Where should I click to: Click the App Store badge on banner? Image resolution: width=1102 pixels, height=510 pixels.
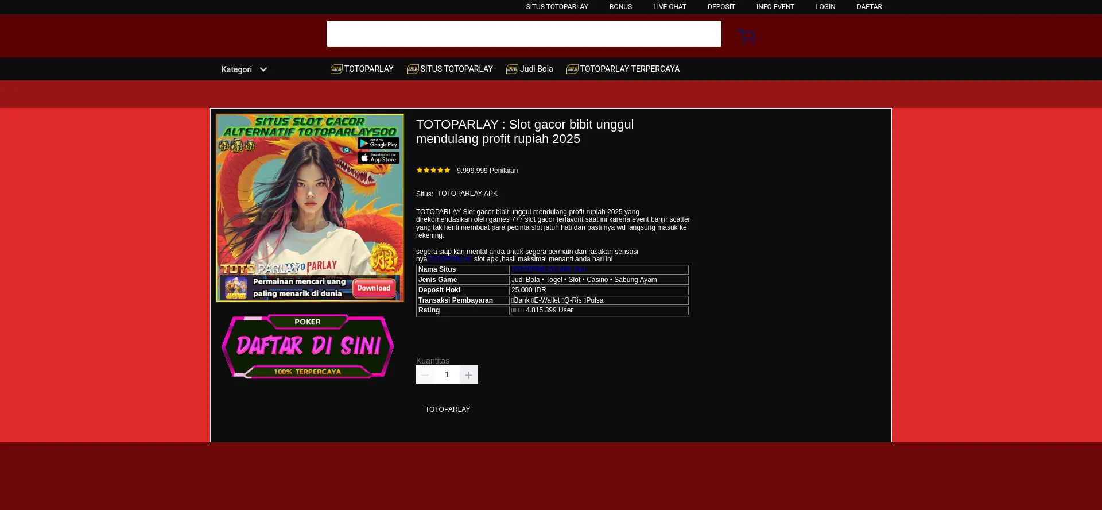click(x=378, y=157)
